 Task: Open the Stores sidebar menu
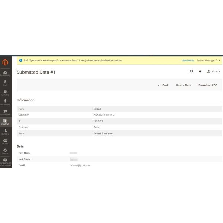pos(5,142)
